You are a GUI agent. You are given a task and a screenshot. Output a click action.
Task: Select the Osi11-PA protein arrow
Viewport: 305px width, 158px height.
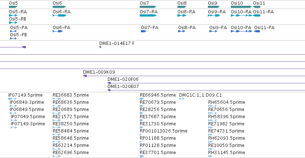257,31
